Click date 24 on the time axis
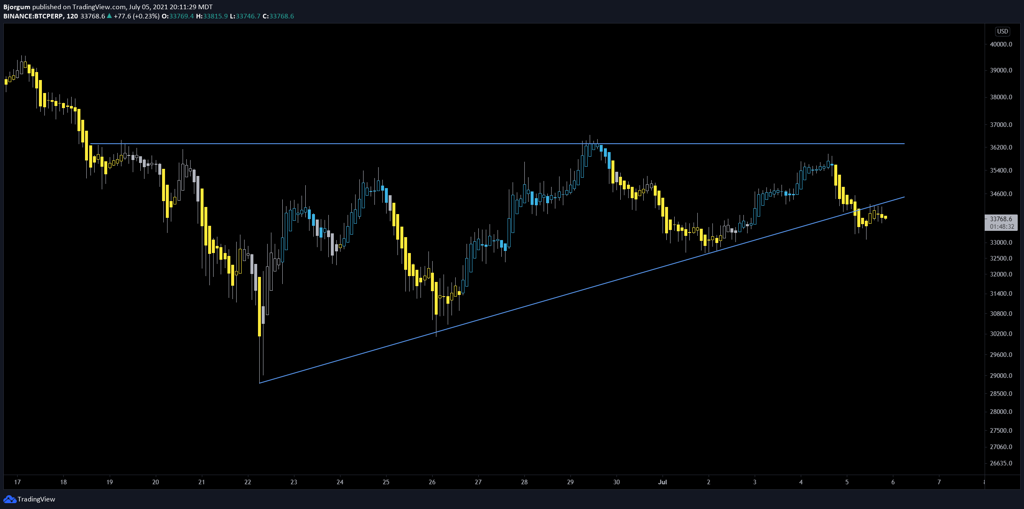 [340, 482]
